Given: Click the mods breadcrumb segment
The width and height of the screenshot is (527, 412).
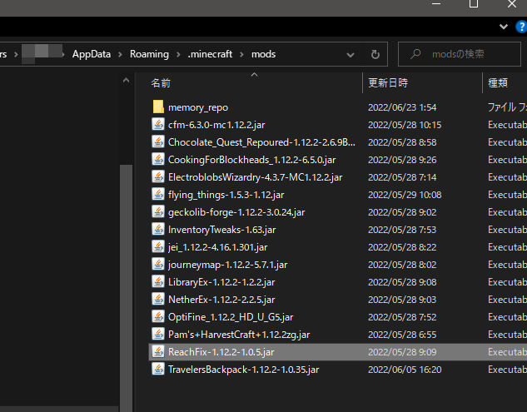Looking at the screenshot, I should click(x=263, y=54).
